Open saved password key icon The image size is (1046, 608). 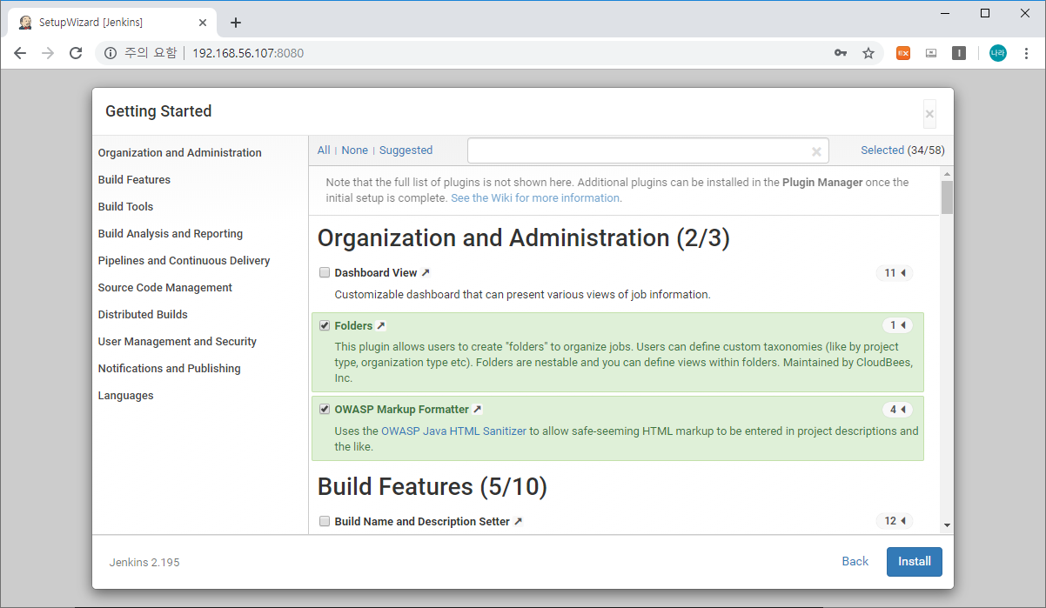pos(841,53)
